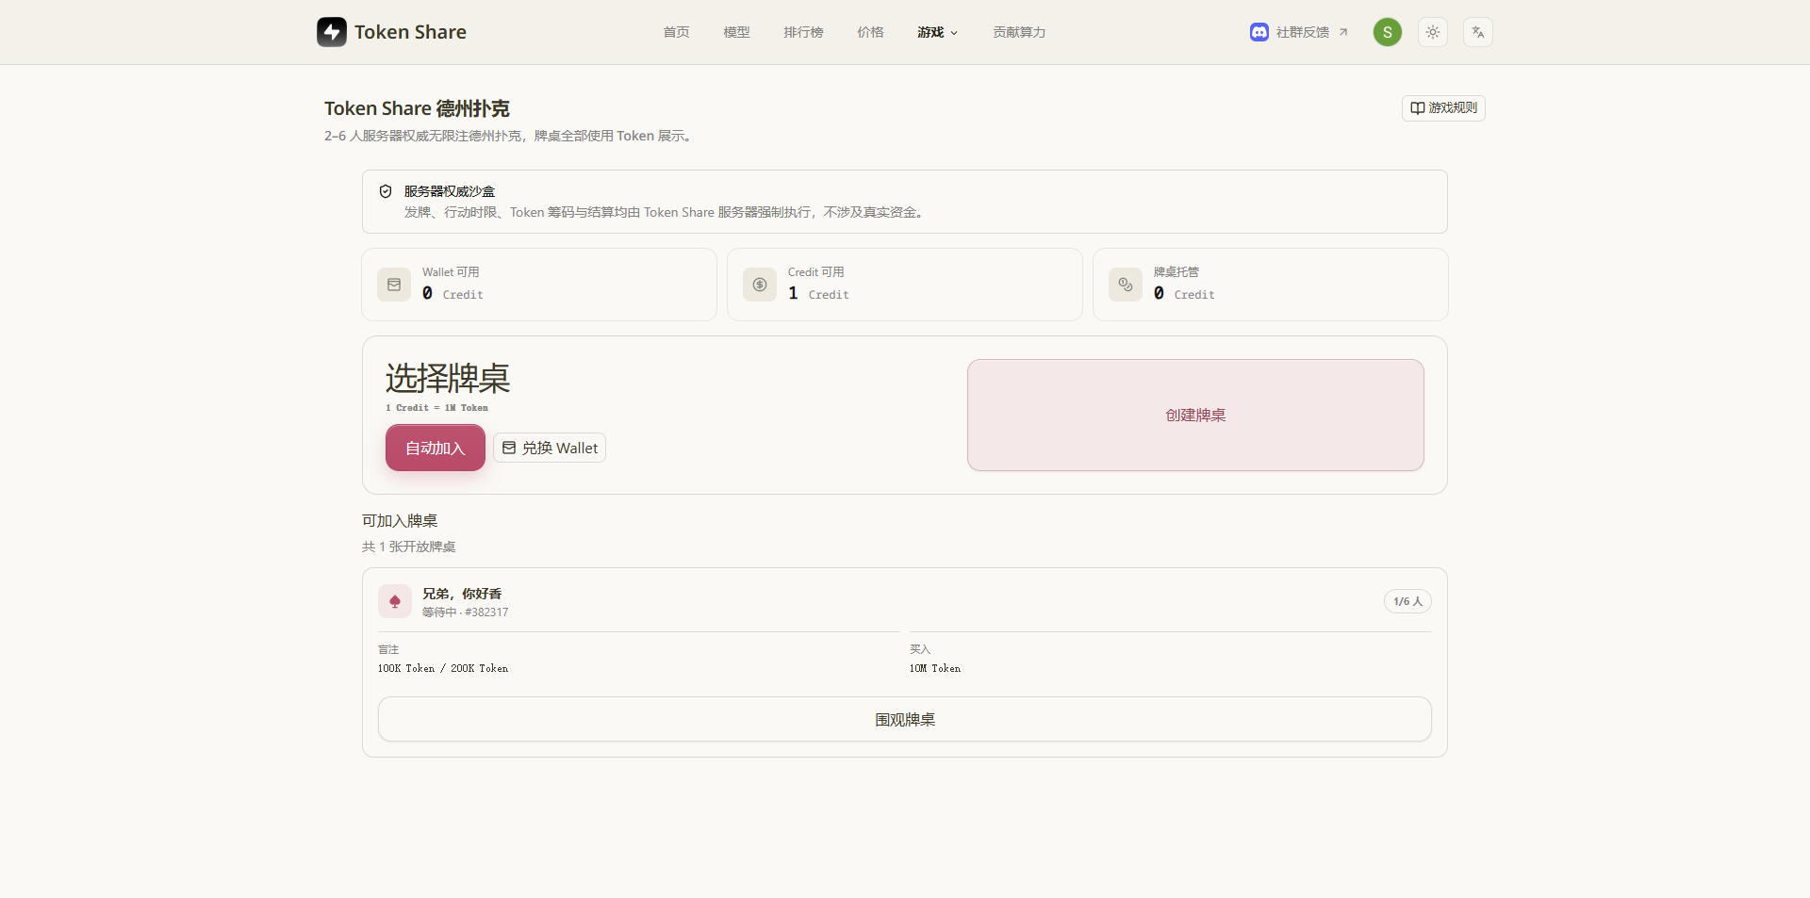Click the Wallet 可用 card icon

(x=394, y=285)
